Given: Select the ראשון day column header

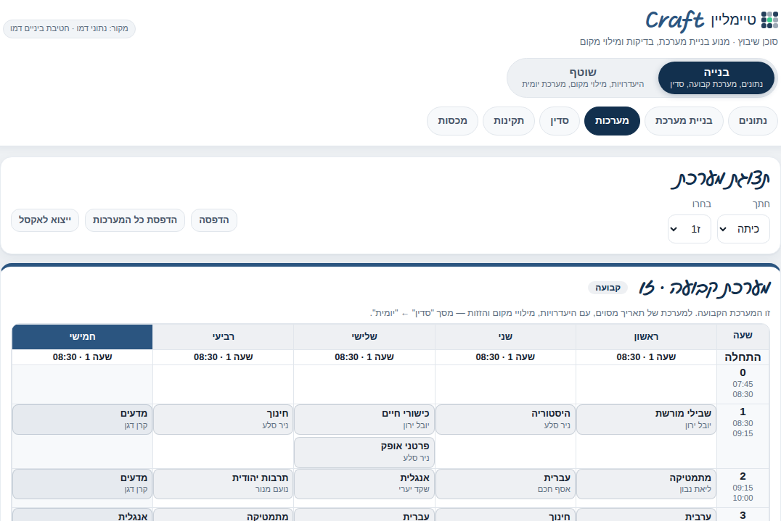Looking at the screenshot, I should coord(646,337).
